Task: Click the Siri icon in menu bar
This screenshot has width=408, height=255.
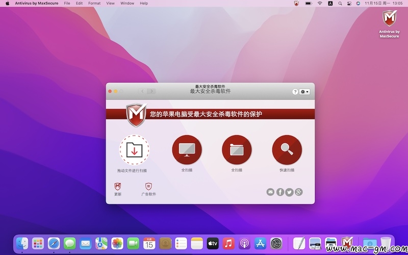Action: pos(359,4)
